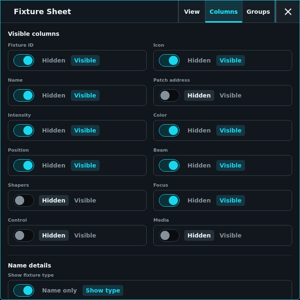Choose Visible for Fixture ID
The width and height of the screenshot is (300, 300).
click(x=85, y=60)
